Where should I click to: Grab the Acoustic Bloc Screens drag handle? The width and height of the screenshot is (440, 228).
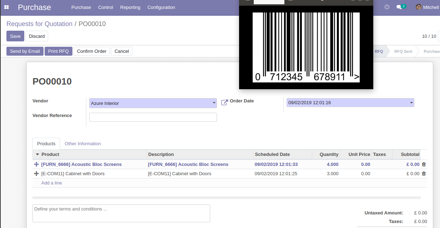pos(36,164)
